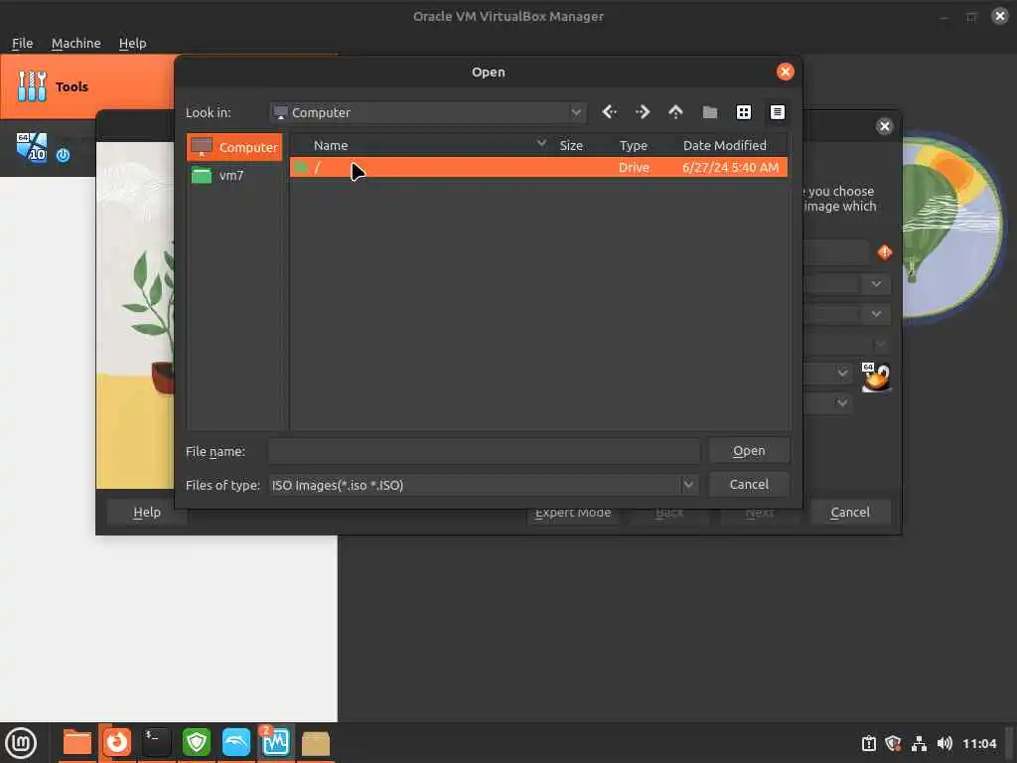Click the warning icon in wizard
This screenshot has width=1017, height=763.
click(x=885, y=251)
